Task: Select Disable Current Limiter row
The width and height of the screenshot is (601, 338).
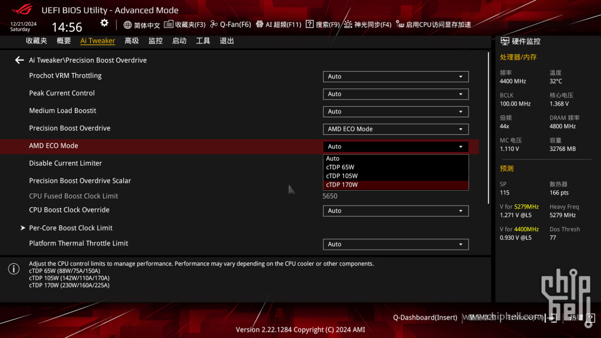Action: click(x=66, y=163)
